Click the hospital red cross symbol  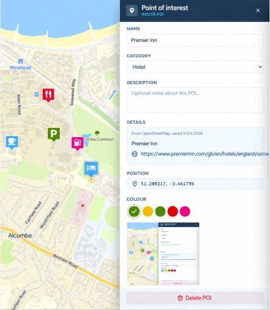click(82, 206)
